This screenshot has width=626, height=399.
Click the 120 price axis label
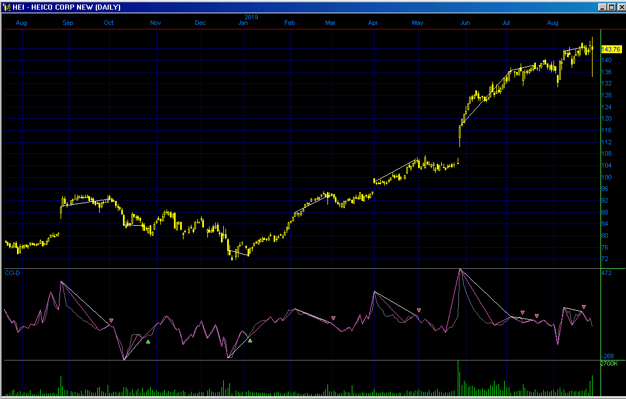coord(606,118)
